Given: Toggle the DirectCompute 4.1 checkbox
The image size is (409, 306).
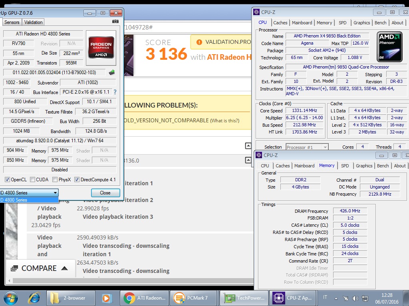Looking at the screenshot, I should tap(77, 180).
